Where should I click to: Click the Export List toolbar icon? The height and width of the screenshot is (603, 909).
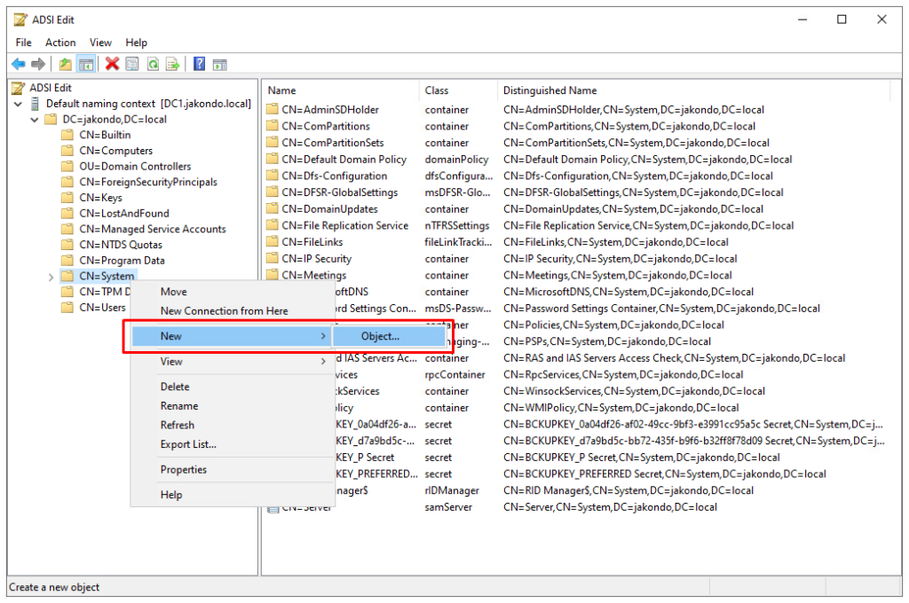click(x=174, y=63)
